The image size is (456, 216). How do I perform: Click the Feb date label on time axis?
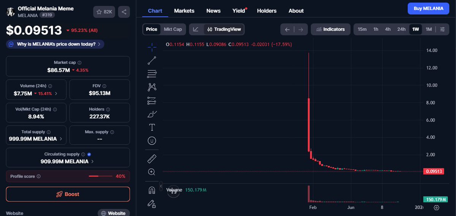click(313, 208)
